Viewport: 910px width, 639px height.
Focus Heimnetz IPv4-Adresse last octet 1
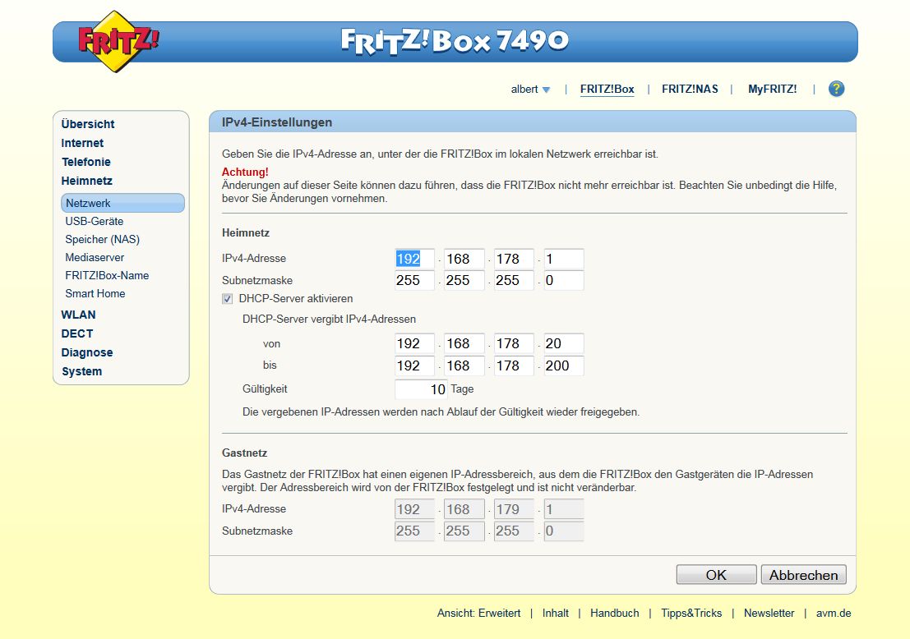coord(564,259)
